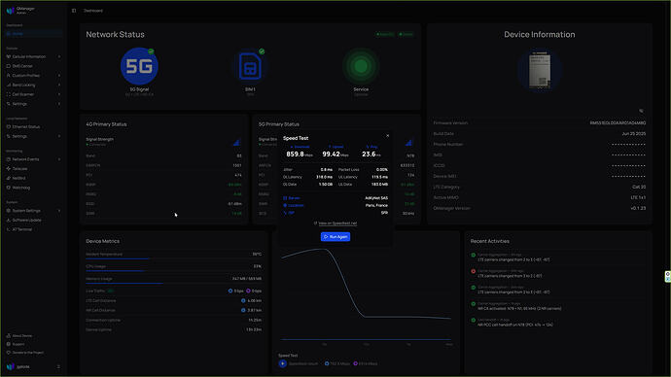Close the Speed Test popup
This screenshot has width=671, height=377.
388,136
